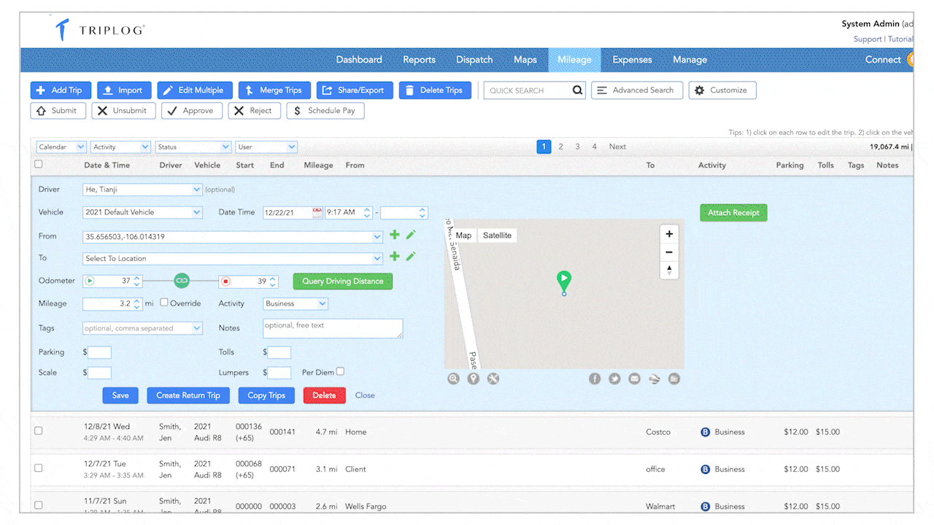Select the 11/7/21 Sun trip checkbox

click(x=39, y=505)
